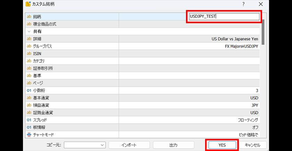292x151 pixels.
Task: Click the 'ab' icon beside 銘柄 row
Action: click(29, 17)
